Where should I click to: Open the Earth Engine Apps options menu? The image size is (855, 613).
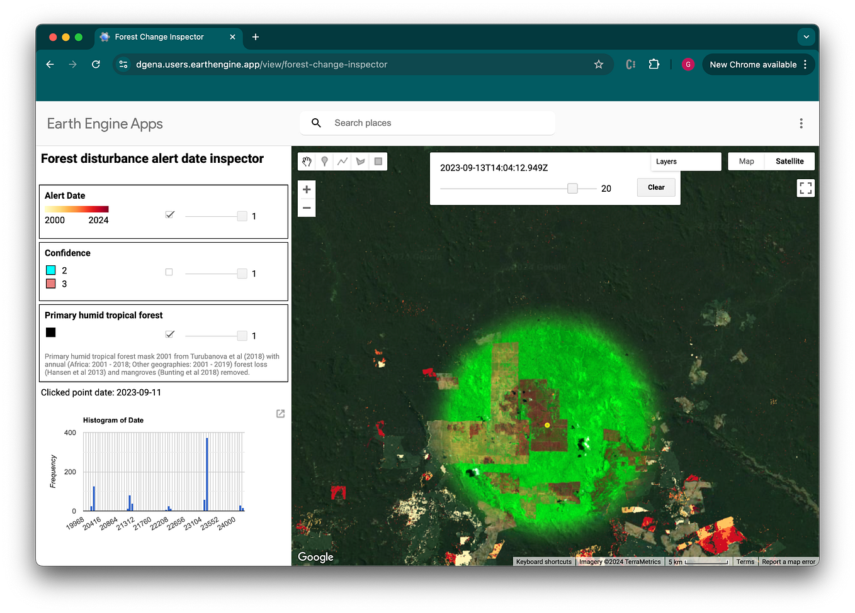(801, 123)
